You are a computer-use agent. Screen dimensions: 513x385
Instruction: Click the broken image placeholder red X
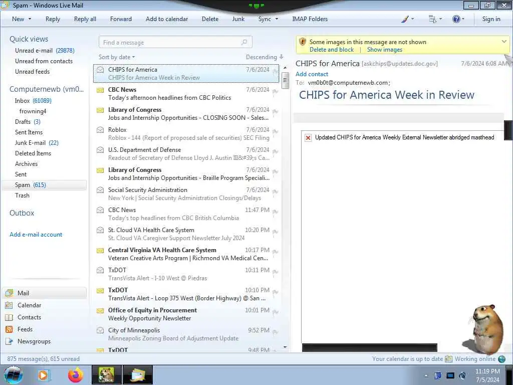point(308,137)
